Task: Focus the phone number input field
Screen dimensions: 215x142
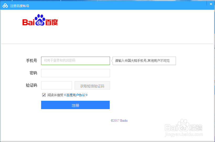Action: click(x=76, y=61)
